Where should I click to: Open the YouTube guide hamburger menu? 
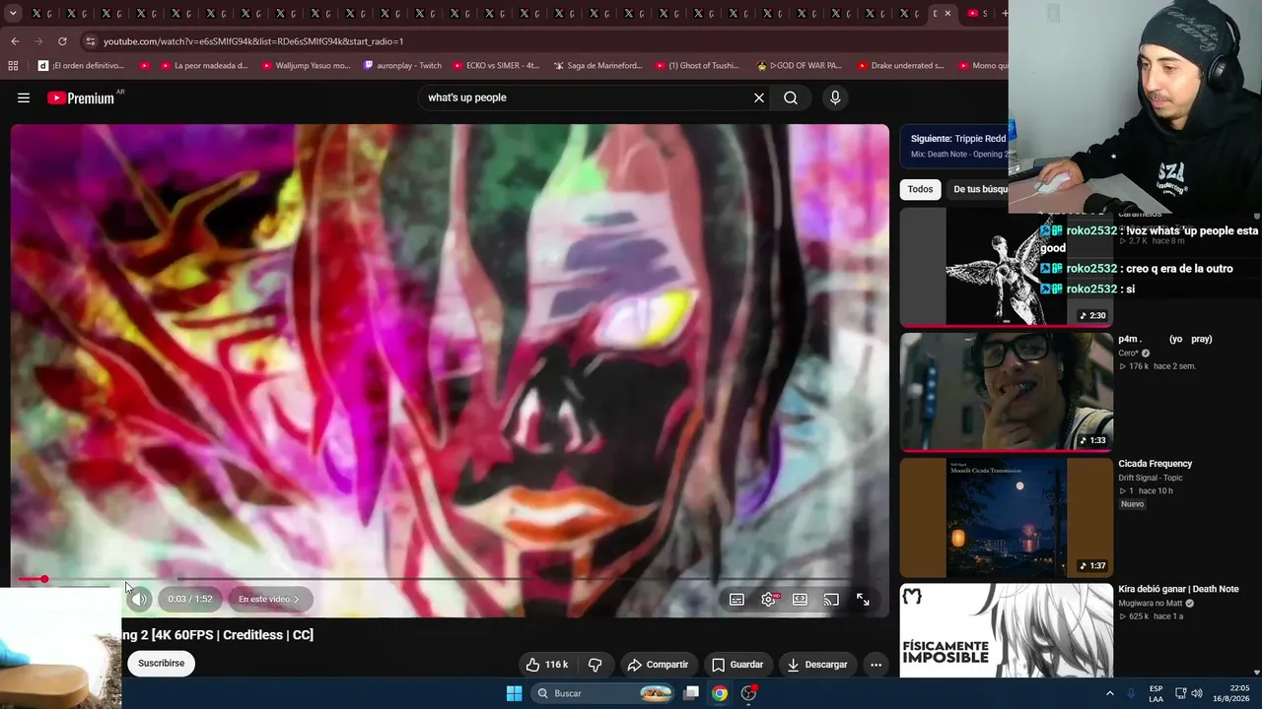click(24, 97)
